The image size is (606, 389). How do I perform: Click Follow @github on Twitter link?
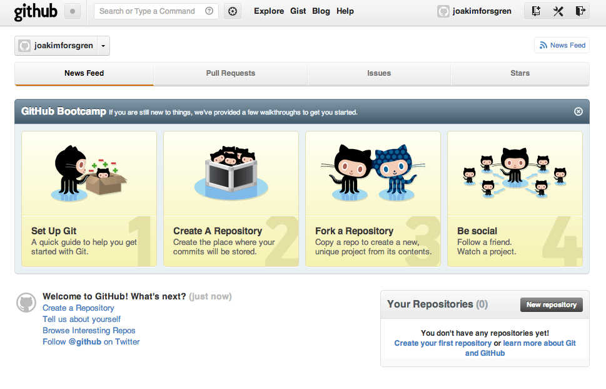pyautogui.click(x=91, y=342)
